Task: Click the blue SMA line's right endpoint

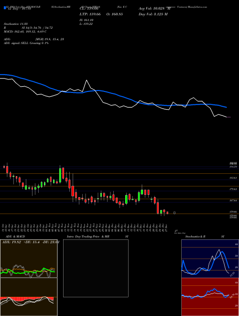Action: [227, 107]
